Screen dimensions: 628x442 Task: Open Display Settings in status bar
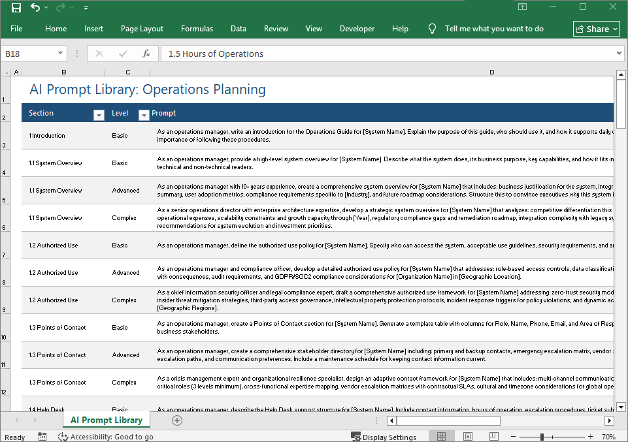384,437
